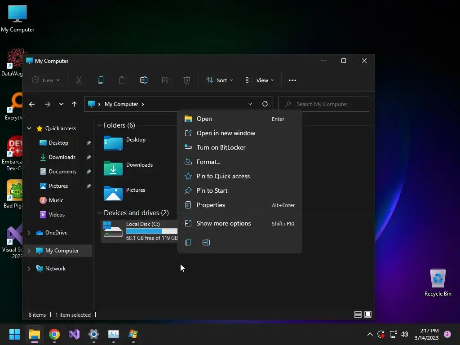Open the clock and date panel
This screenshot has width=460, height=345.
(427, 334)
